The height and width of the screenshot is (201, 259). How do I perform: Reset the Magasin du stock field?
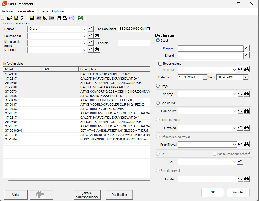tap(91, 43)
